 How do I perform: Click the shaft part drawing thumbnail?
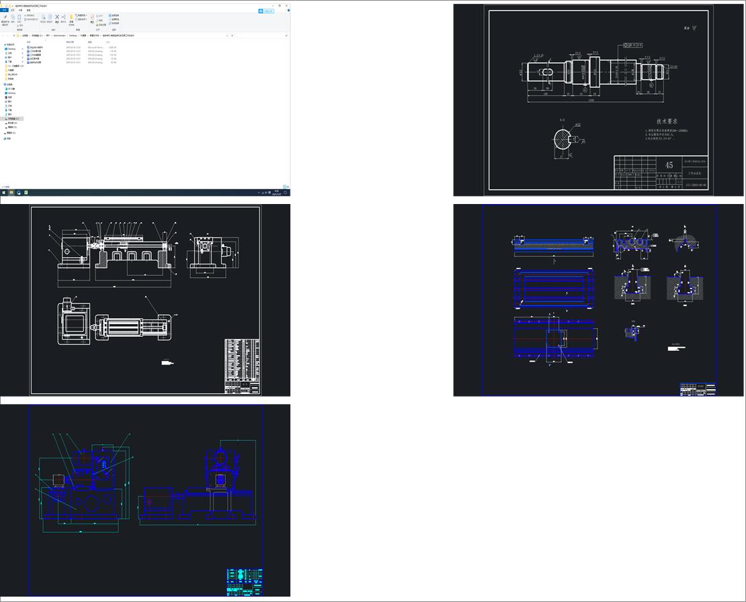pos(598,100)
